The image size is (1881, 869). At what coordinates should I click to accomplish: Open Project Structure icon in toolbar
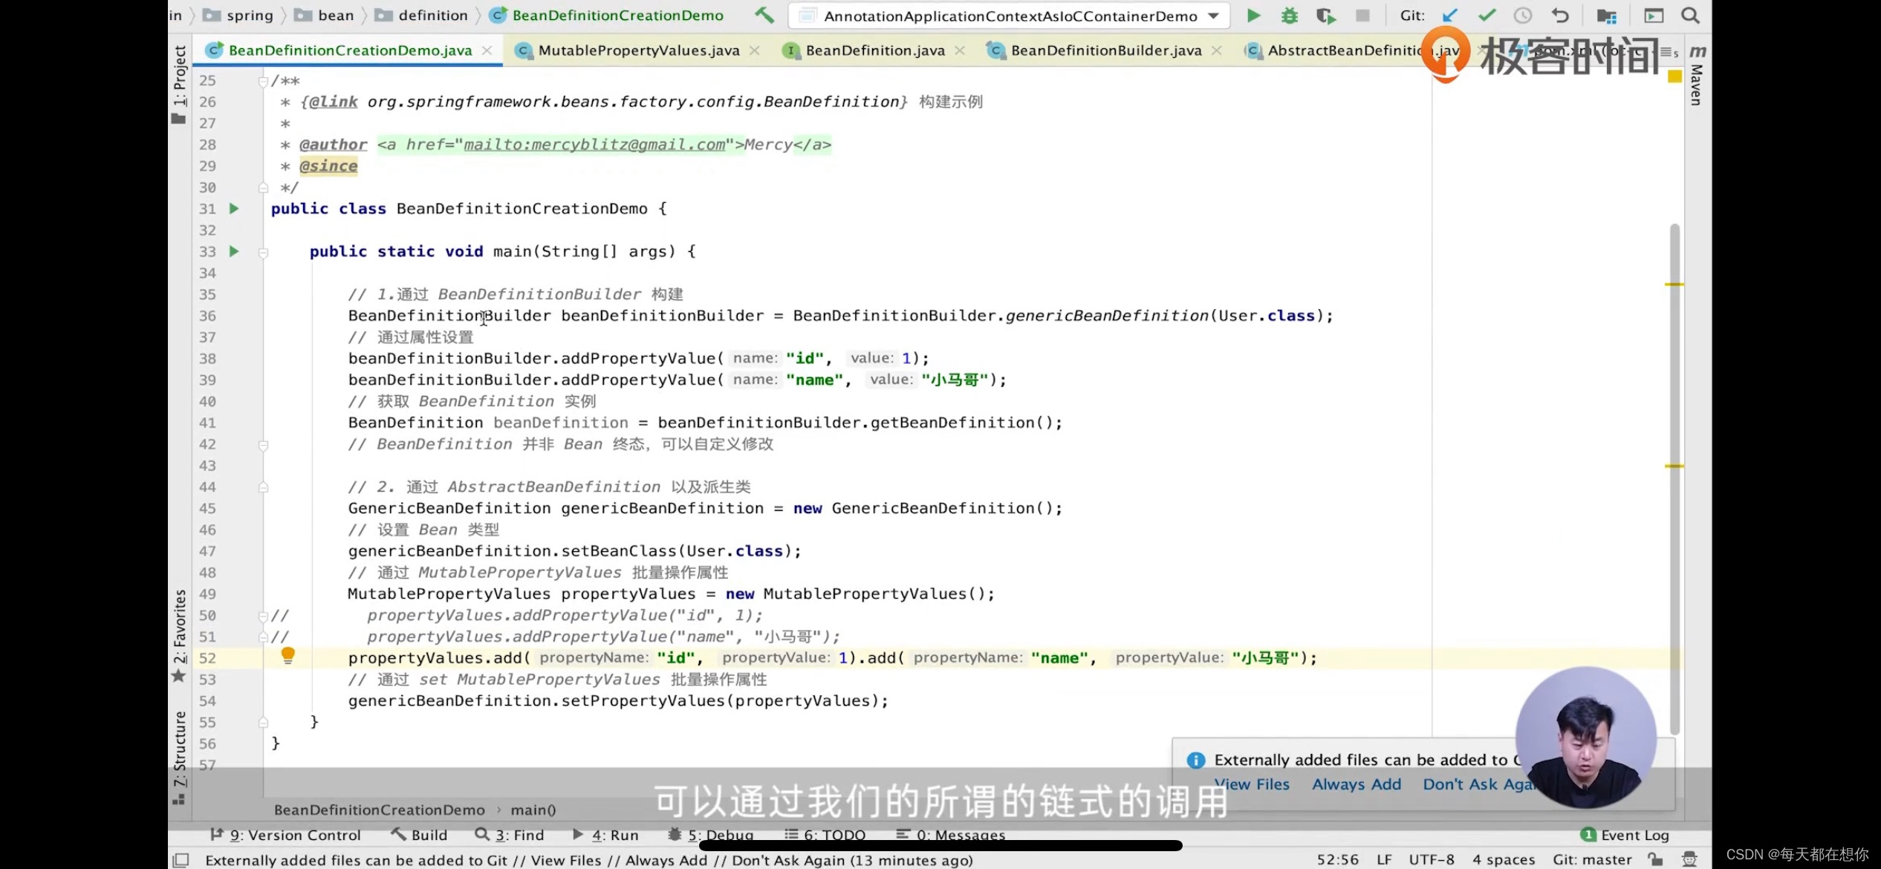[x=1607, y=16]
